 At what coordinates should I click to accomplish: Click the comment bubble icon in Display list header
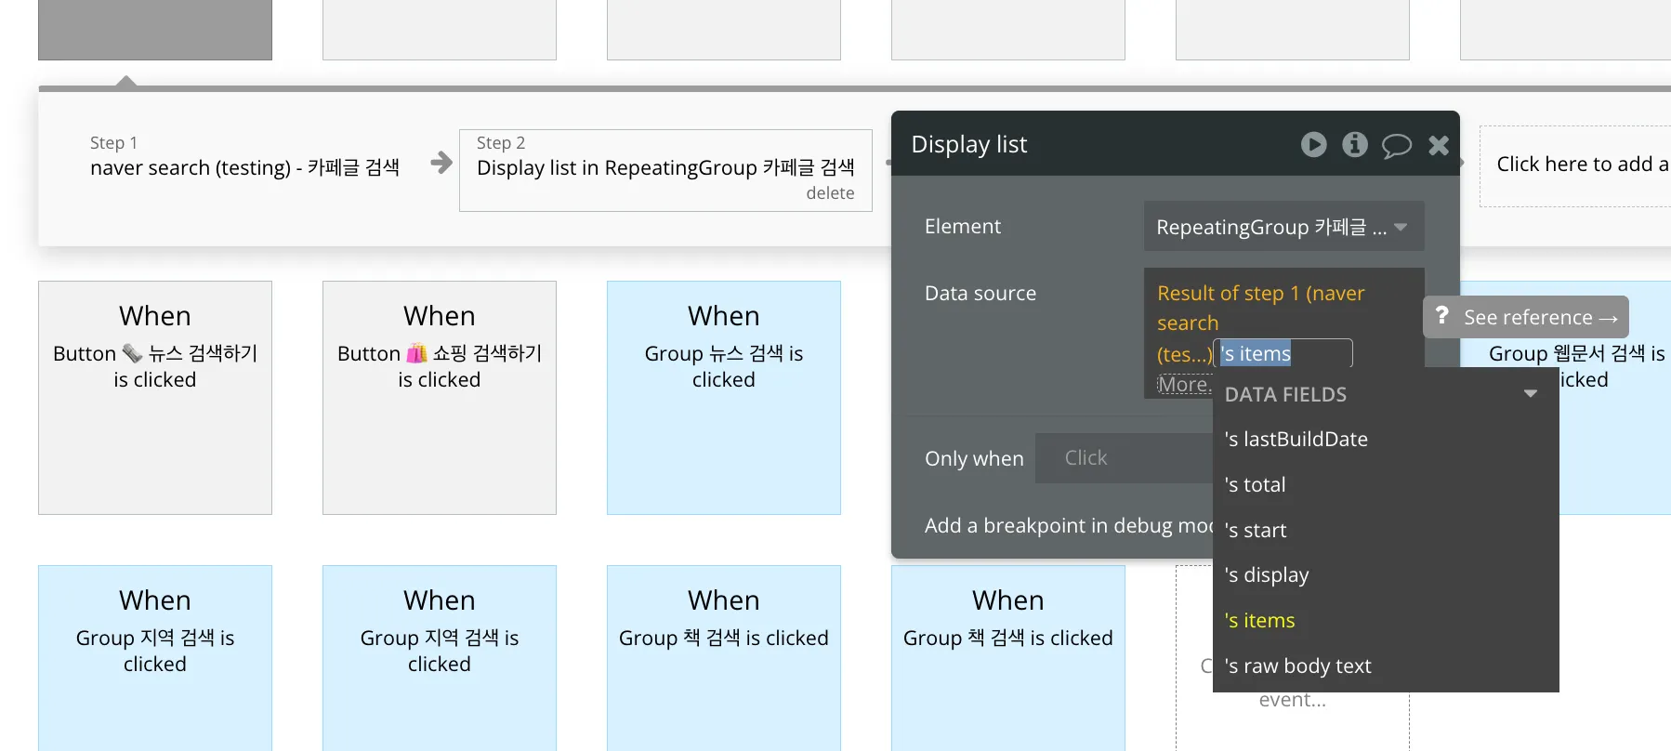1396,145
